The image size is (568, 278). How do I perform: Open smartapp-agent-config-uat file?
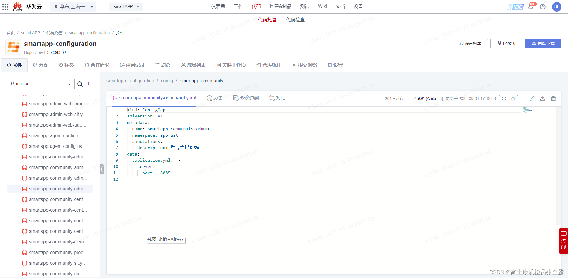(55, 146)
